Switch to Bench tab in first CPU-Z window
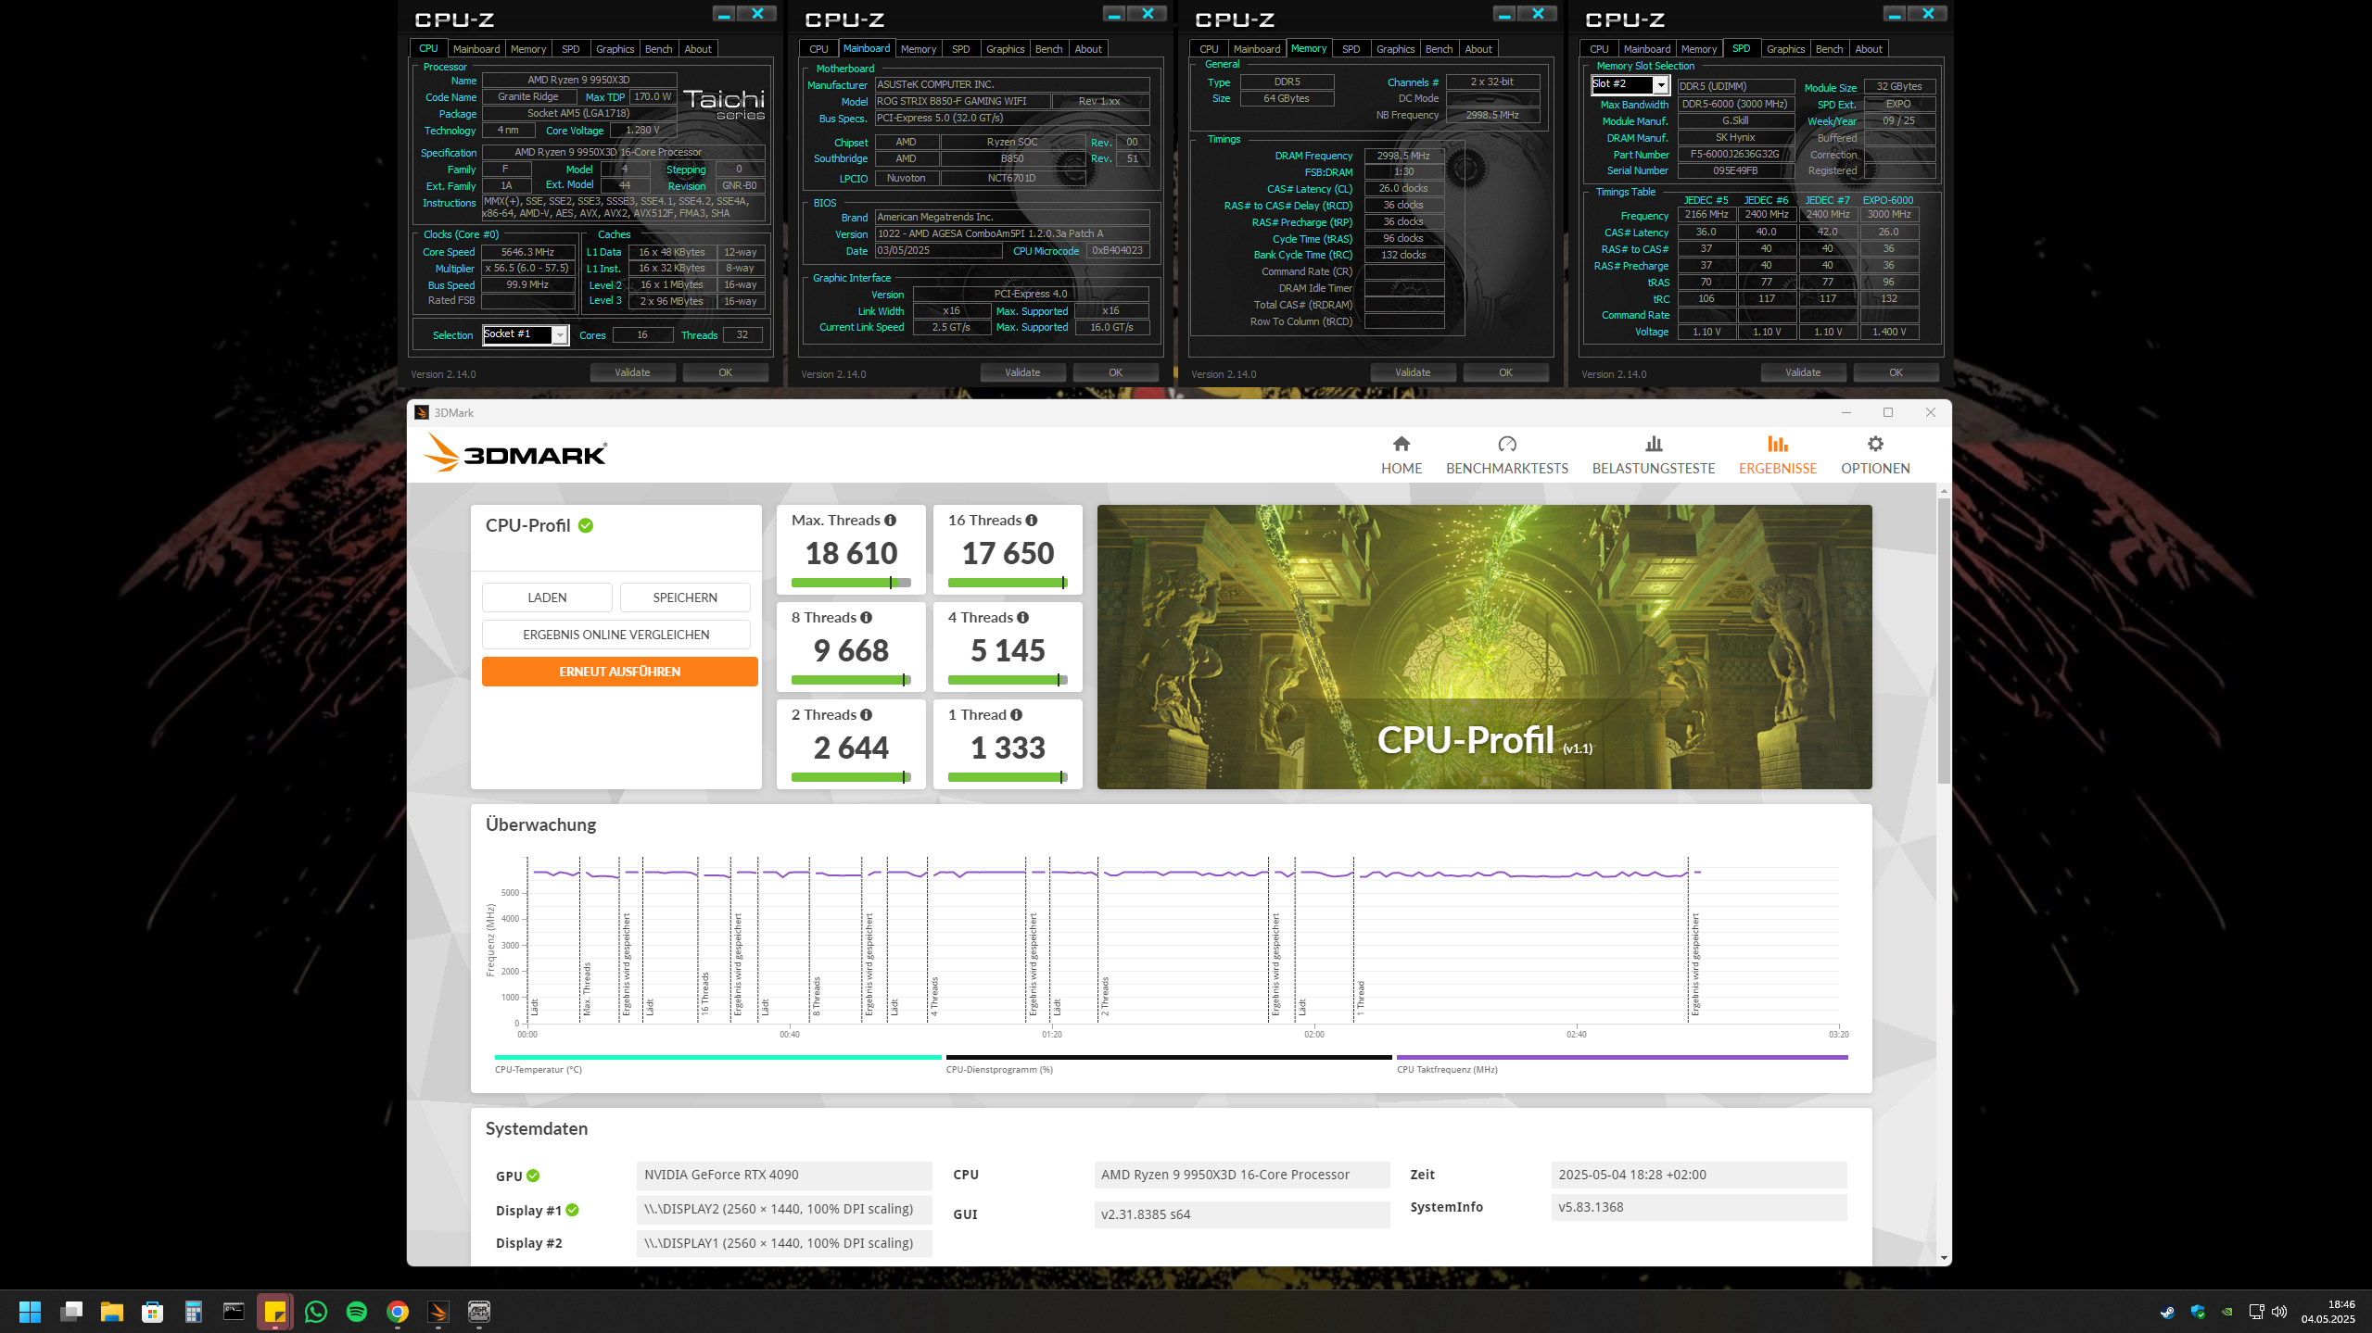The image size is (2372, 1333). point(658,49)
